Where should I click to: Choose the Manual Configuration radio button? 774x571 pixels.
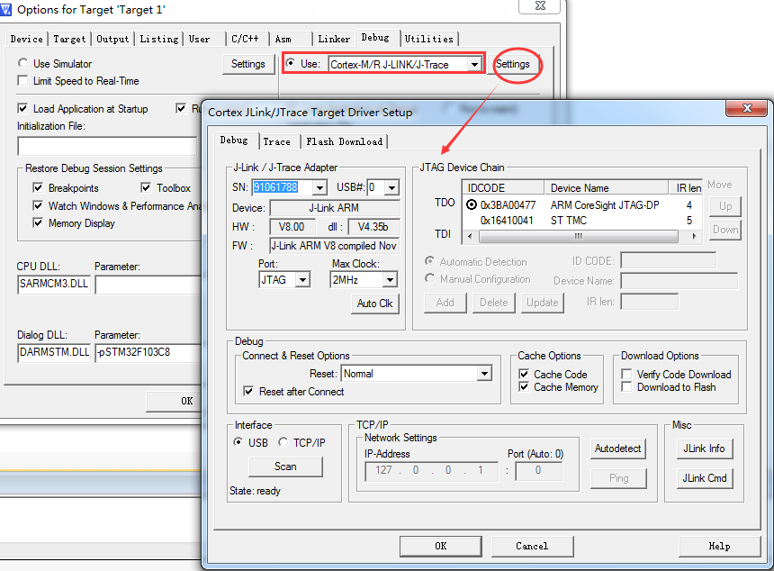coord(430,278)
